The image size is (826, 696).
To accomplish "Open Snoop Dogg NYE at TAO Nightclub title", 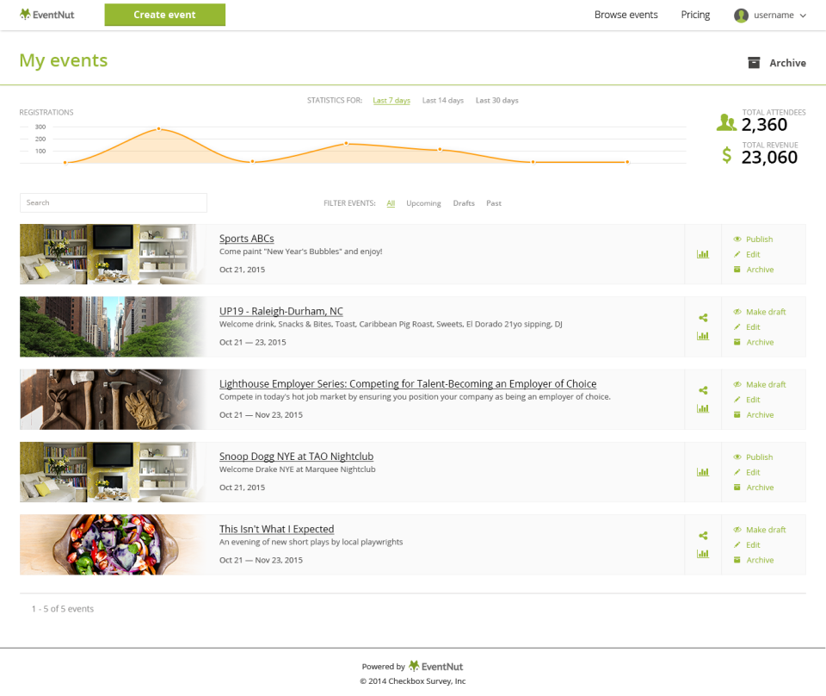I will [296, 456].
